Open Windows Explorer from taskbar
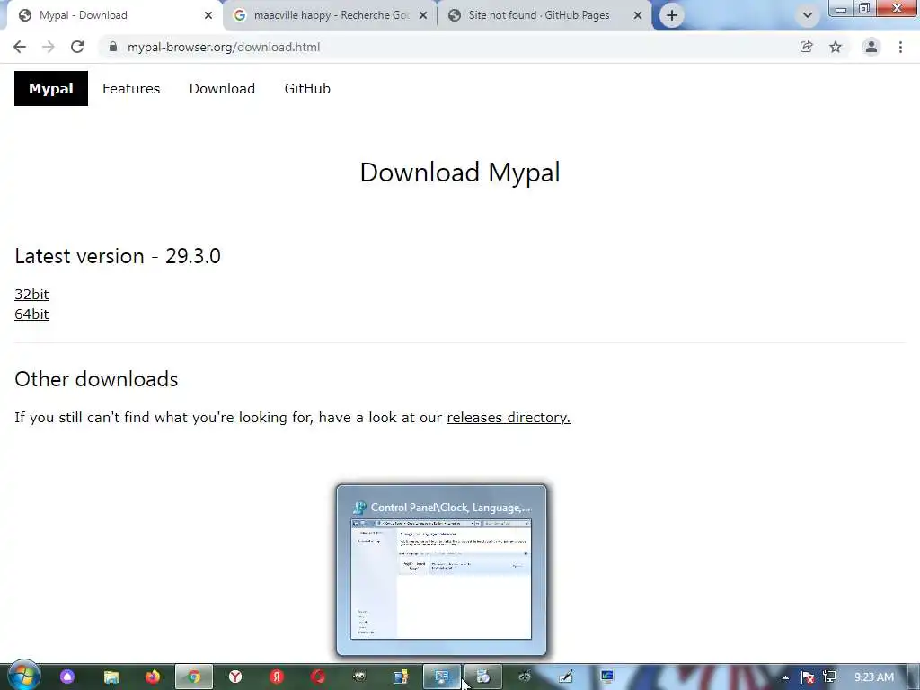920x690 pixels. pos(111,677)
